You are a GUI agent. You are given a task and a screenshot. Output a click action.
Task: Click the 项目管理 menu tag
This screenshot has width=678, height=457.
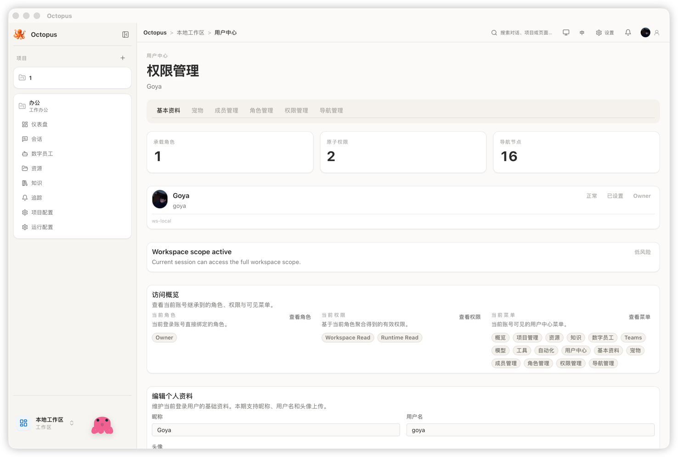point(527,338)
